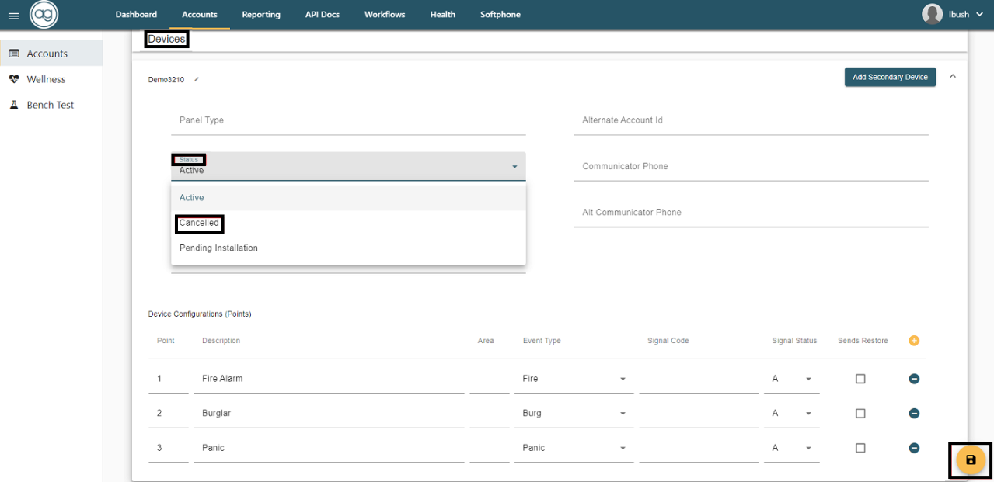Delete the Panic point row

click(914, 448)
